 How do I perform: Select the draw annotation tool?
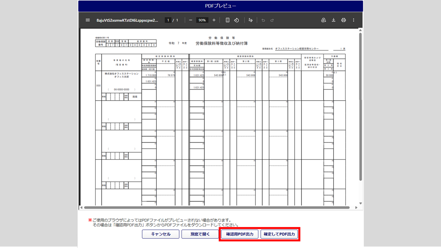pos(250,20)
